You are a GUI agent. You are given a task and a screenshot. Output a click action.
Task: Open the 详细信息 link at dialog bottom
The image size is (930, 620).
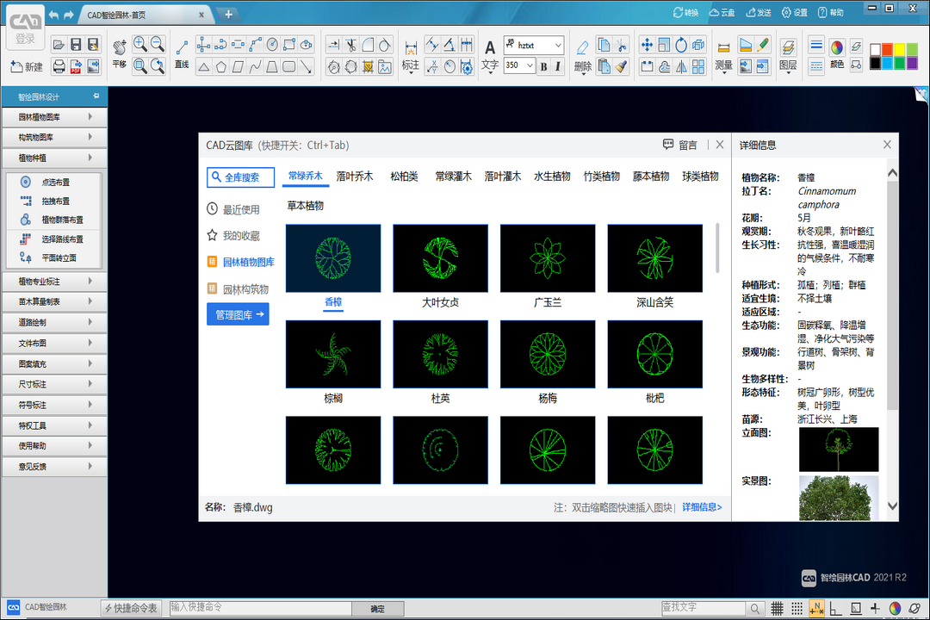(x=702, y=508)
